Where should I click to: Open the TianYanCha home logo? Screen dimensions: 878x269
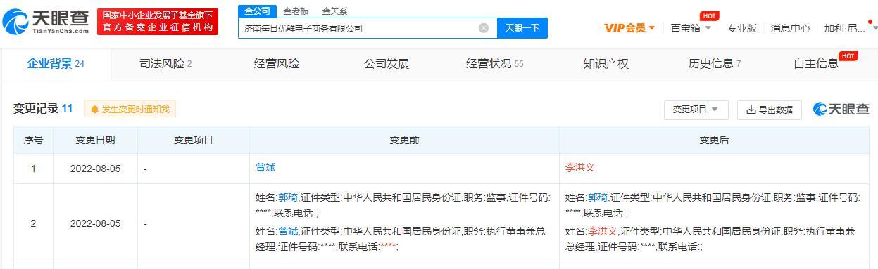tap(46, 22)
